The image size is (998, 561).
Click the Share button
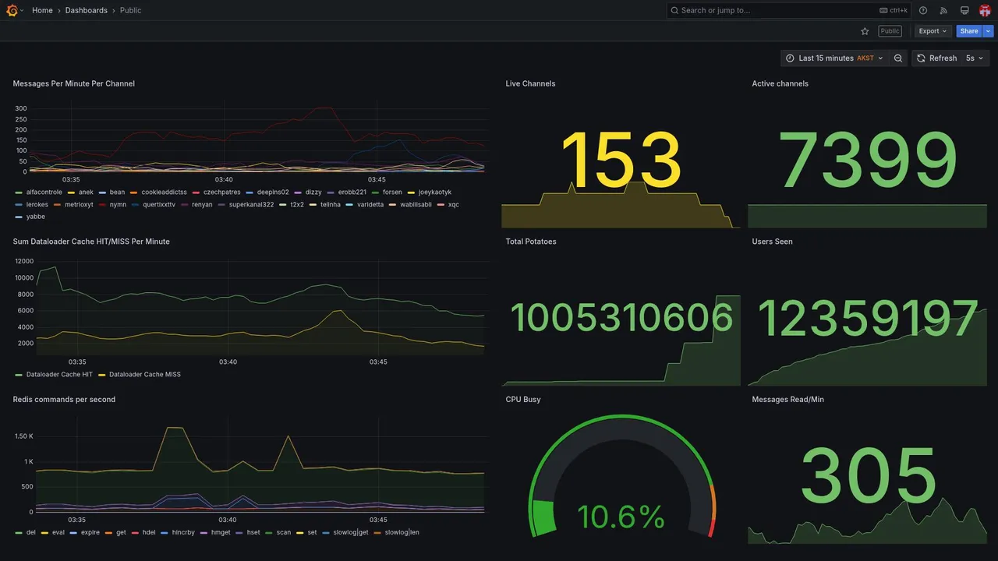click(x=969, y=31)
